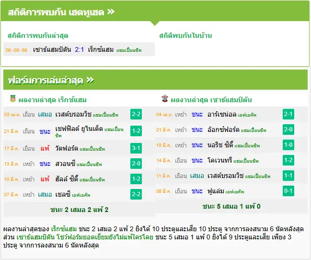The height and width of the screenshot is (260, 311).
Task: Click เชฟฟิลด์ ยูไนเต็ด team name
Action: point(79,129)
